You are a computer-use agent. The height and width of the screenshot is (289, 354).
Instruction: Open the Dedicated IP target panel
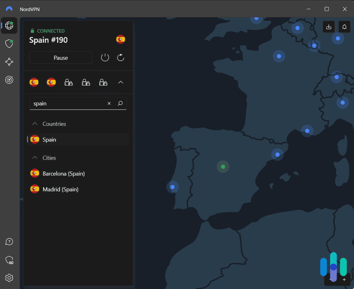pyautogui.click(x=9, y=80)
